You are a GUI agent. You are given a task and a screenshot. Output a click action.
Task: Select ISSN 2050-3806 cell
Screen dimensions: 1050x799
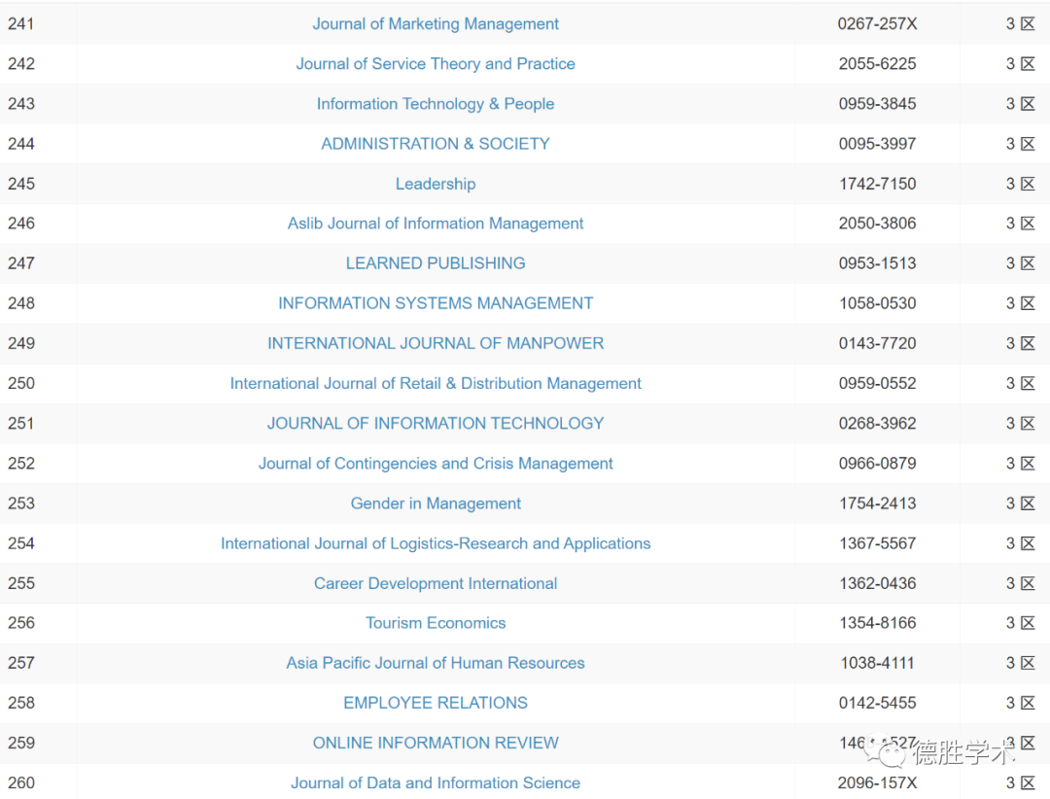click(x=877, y=224)
